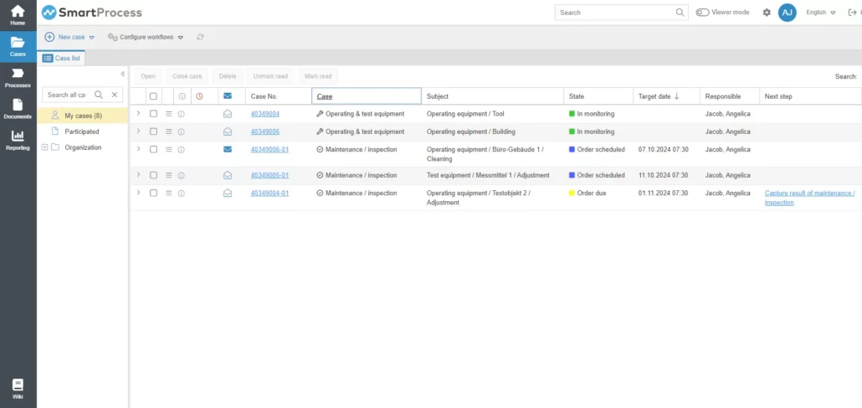Expand the Organization tree node
862x408 pixels.
(x=45, y=147)
